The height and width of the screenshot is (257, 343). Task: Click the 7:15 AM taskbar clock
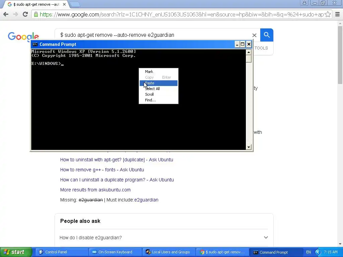[331, 252]
